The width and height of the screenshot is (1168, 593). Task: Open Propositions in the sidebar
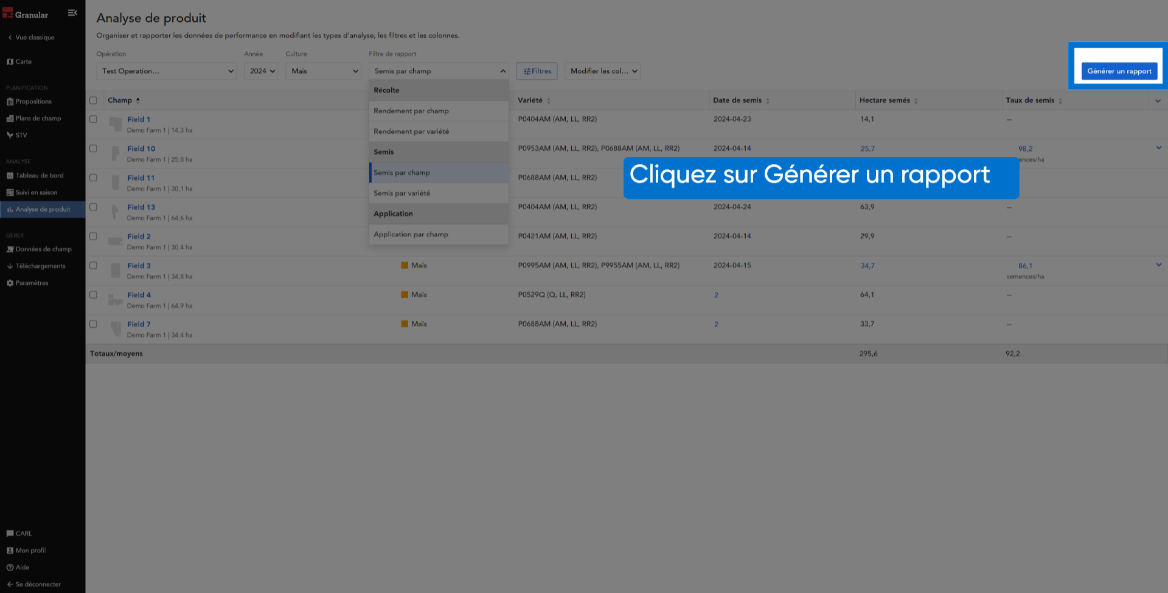tap(29, 102)
